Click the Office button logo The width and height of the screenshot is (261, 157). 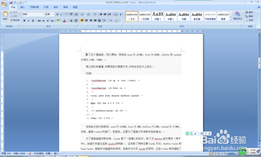(4, 4)
